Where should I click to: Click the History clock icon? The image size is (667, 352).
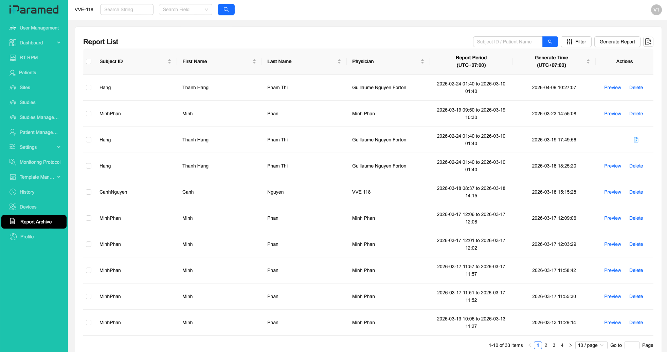pyautogui.click(x=13, y=192)
